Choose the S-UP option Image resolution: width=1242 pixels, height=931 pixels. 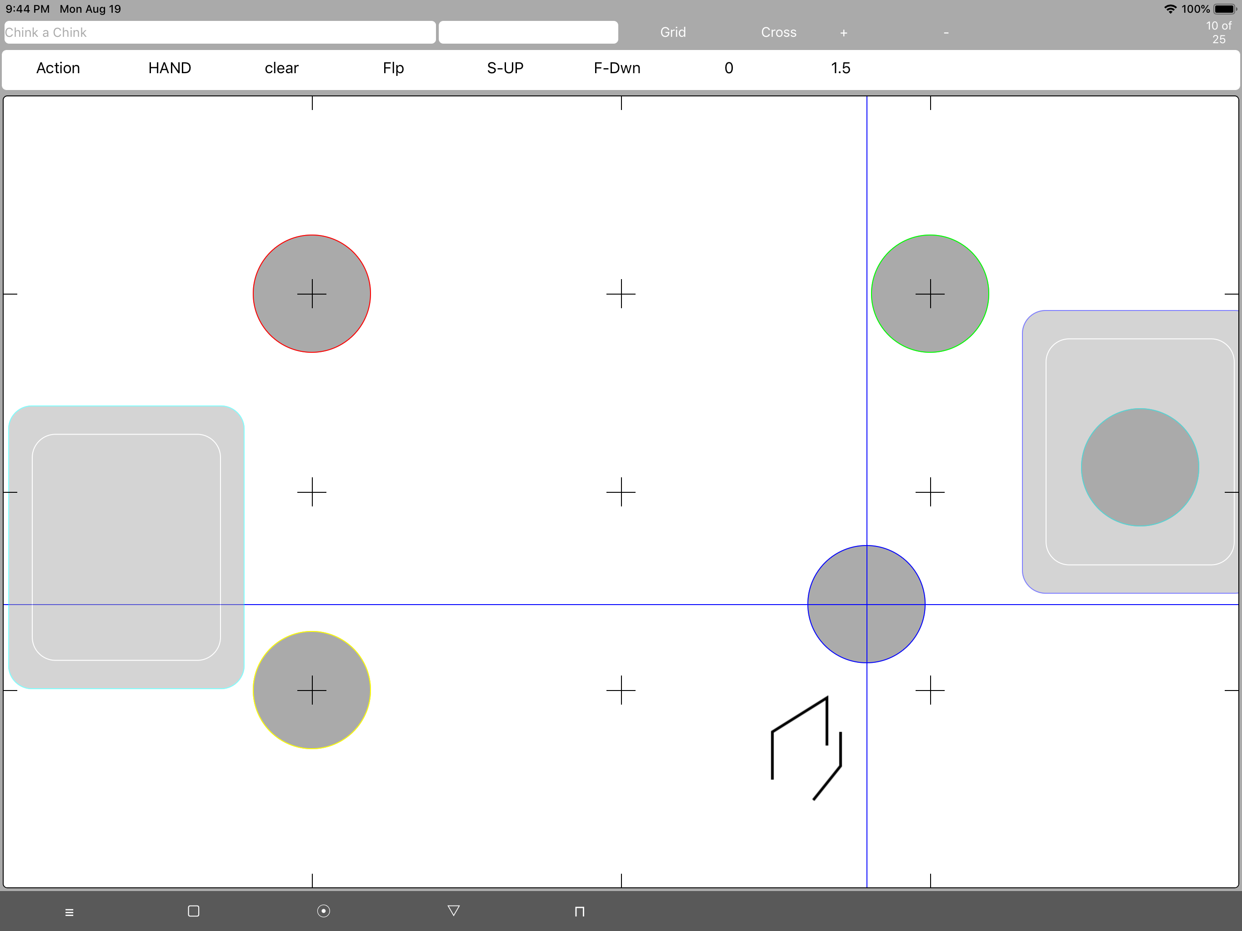pyautogui.click(x=505, y=68)
